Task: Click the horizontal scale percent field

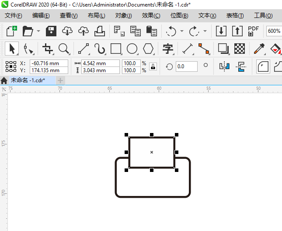Action: [131, 63]
